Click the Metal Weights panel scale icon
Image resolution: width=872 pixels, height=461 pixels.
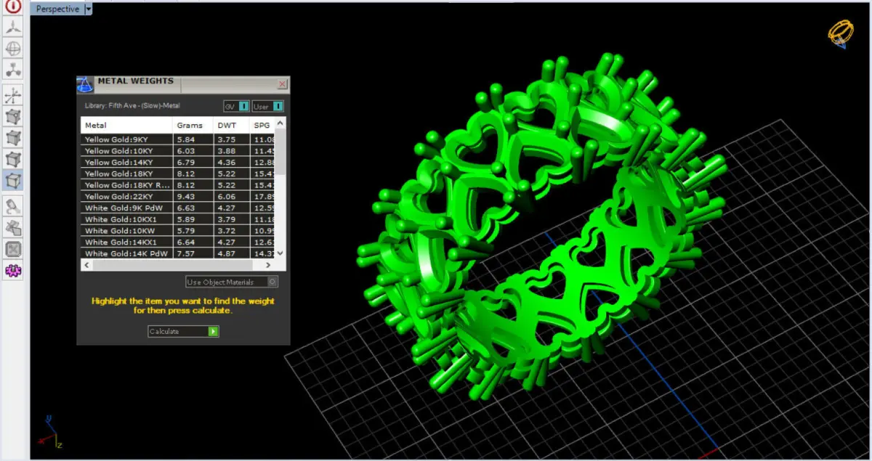[85, 84]
